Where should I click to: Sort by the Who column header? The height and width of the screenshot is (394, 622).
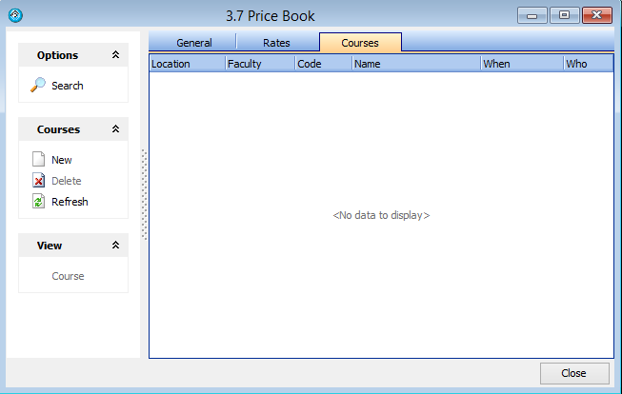[587, 64]
